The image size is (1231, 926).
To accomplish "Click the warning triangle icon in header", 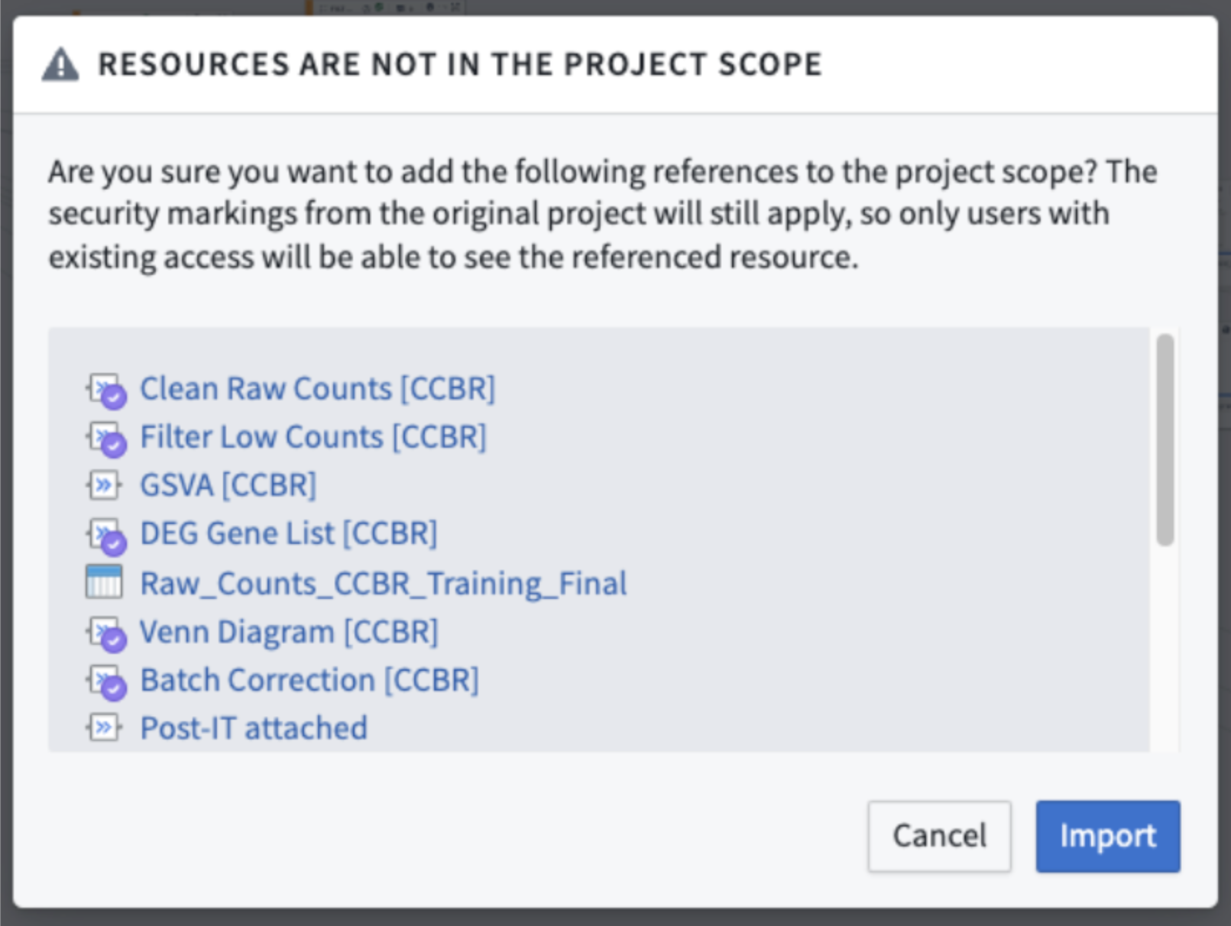I will pyautogui.click(x=60, y=65).
